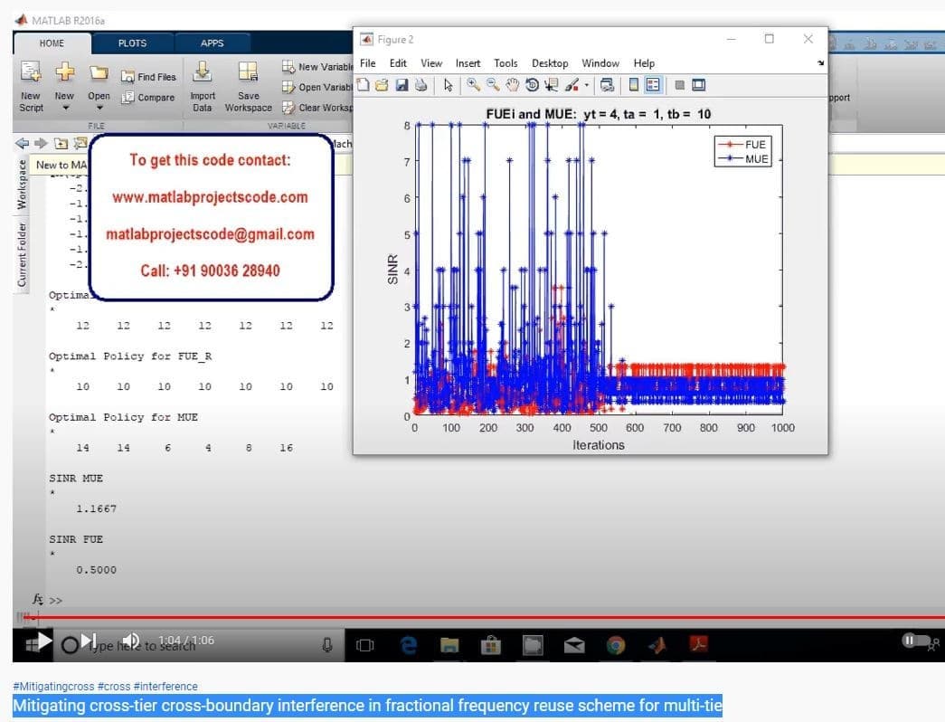Image resolution: width=945 pixels, height=722 pixels.
Task: Click the Link Plot icon in Figure 2
Action: coord(608,85)
